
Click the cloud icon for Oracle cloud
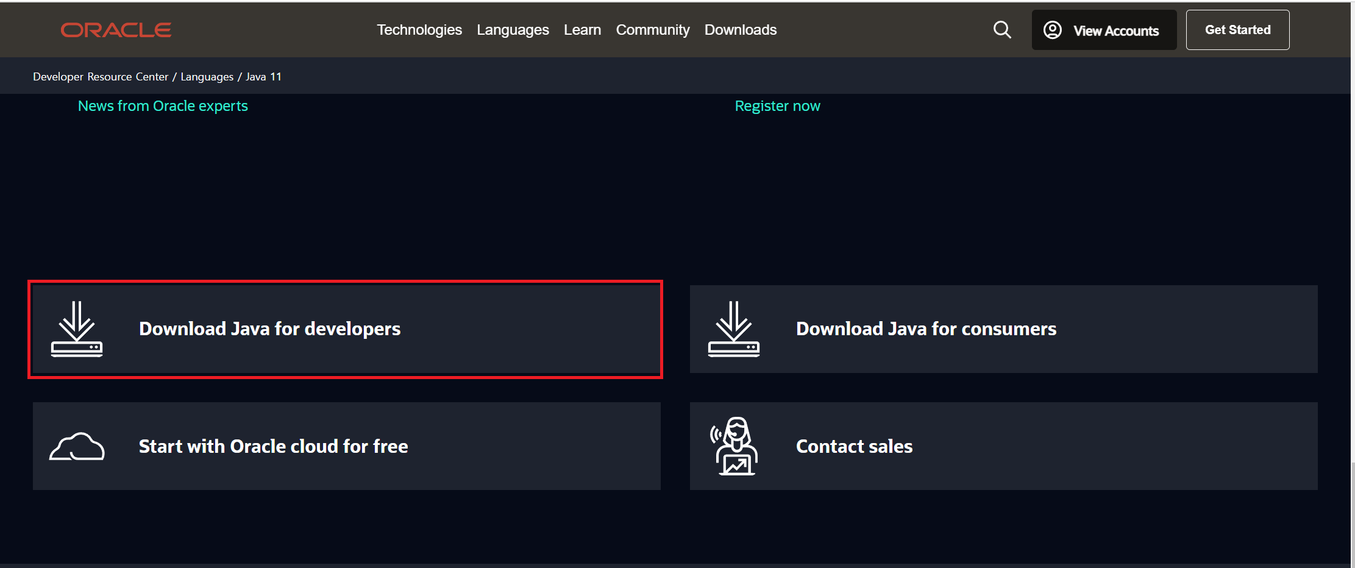pos(77,447)
